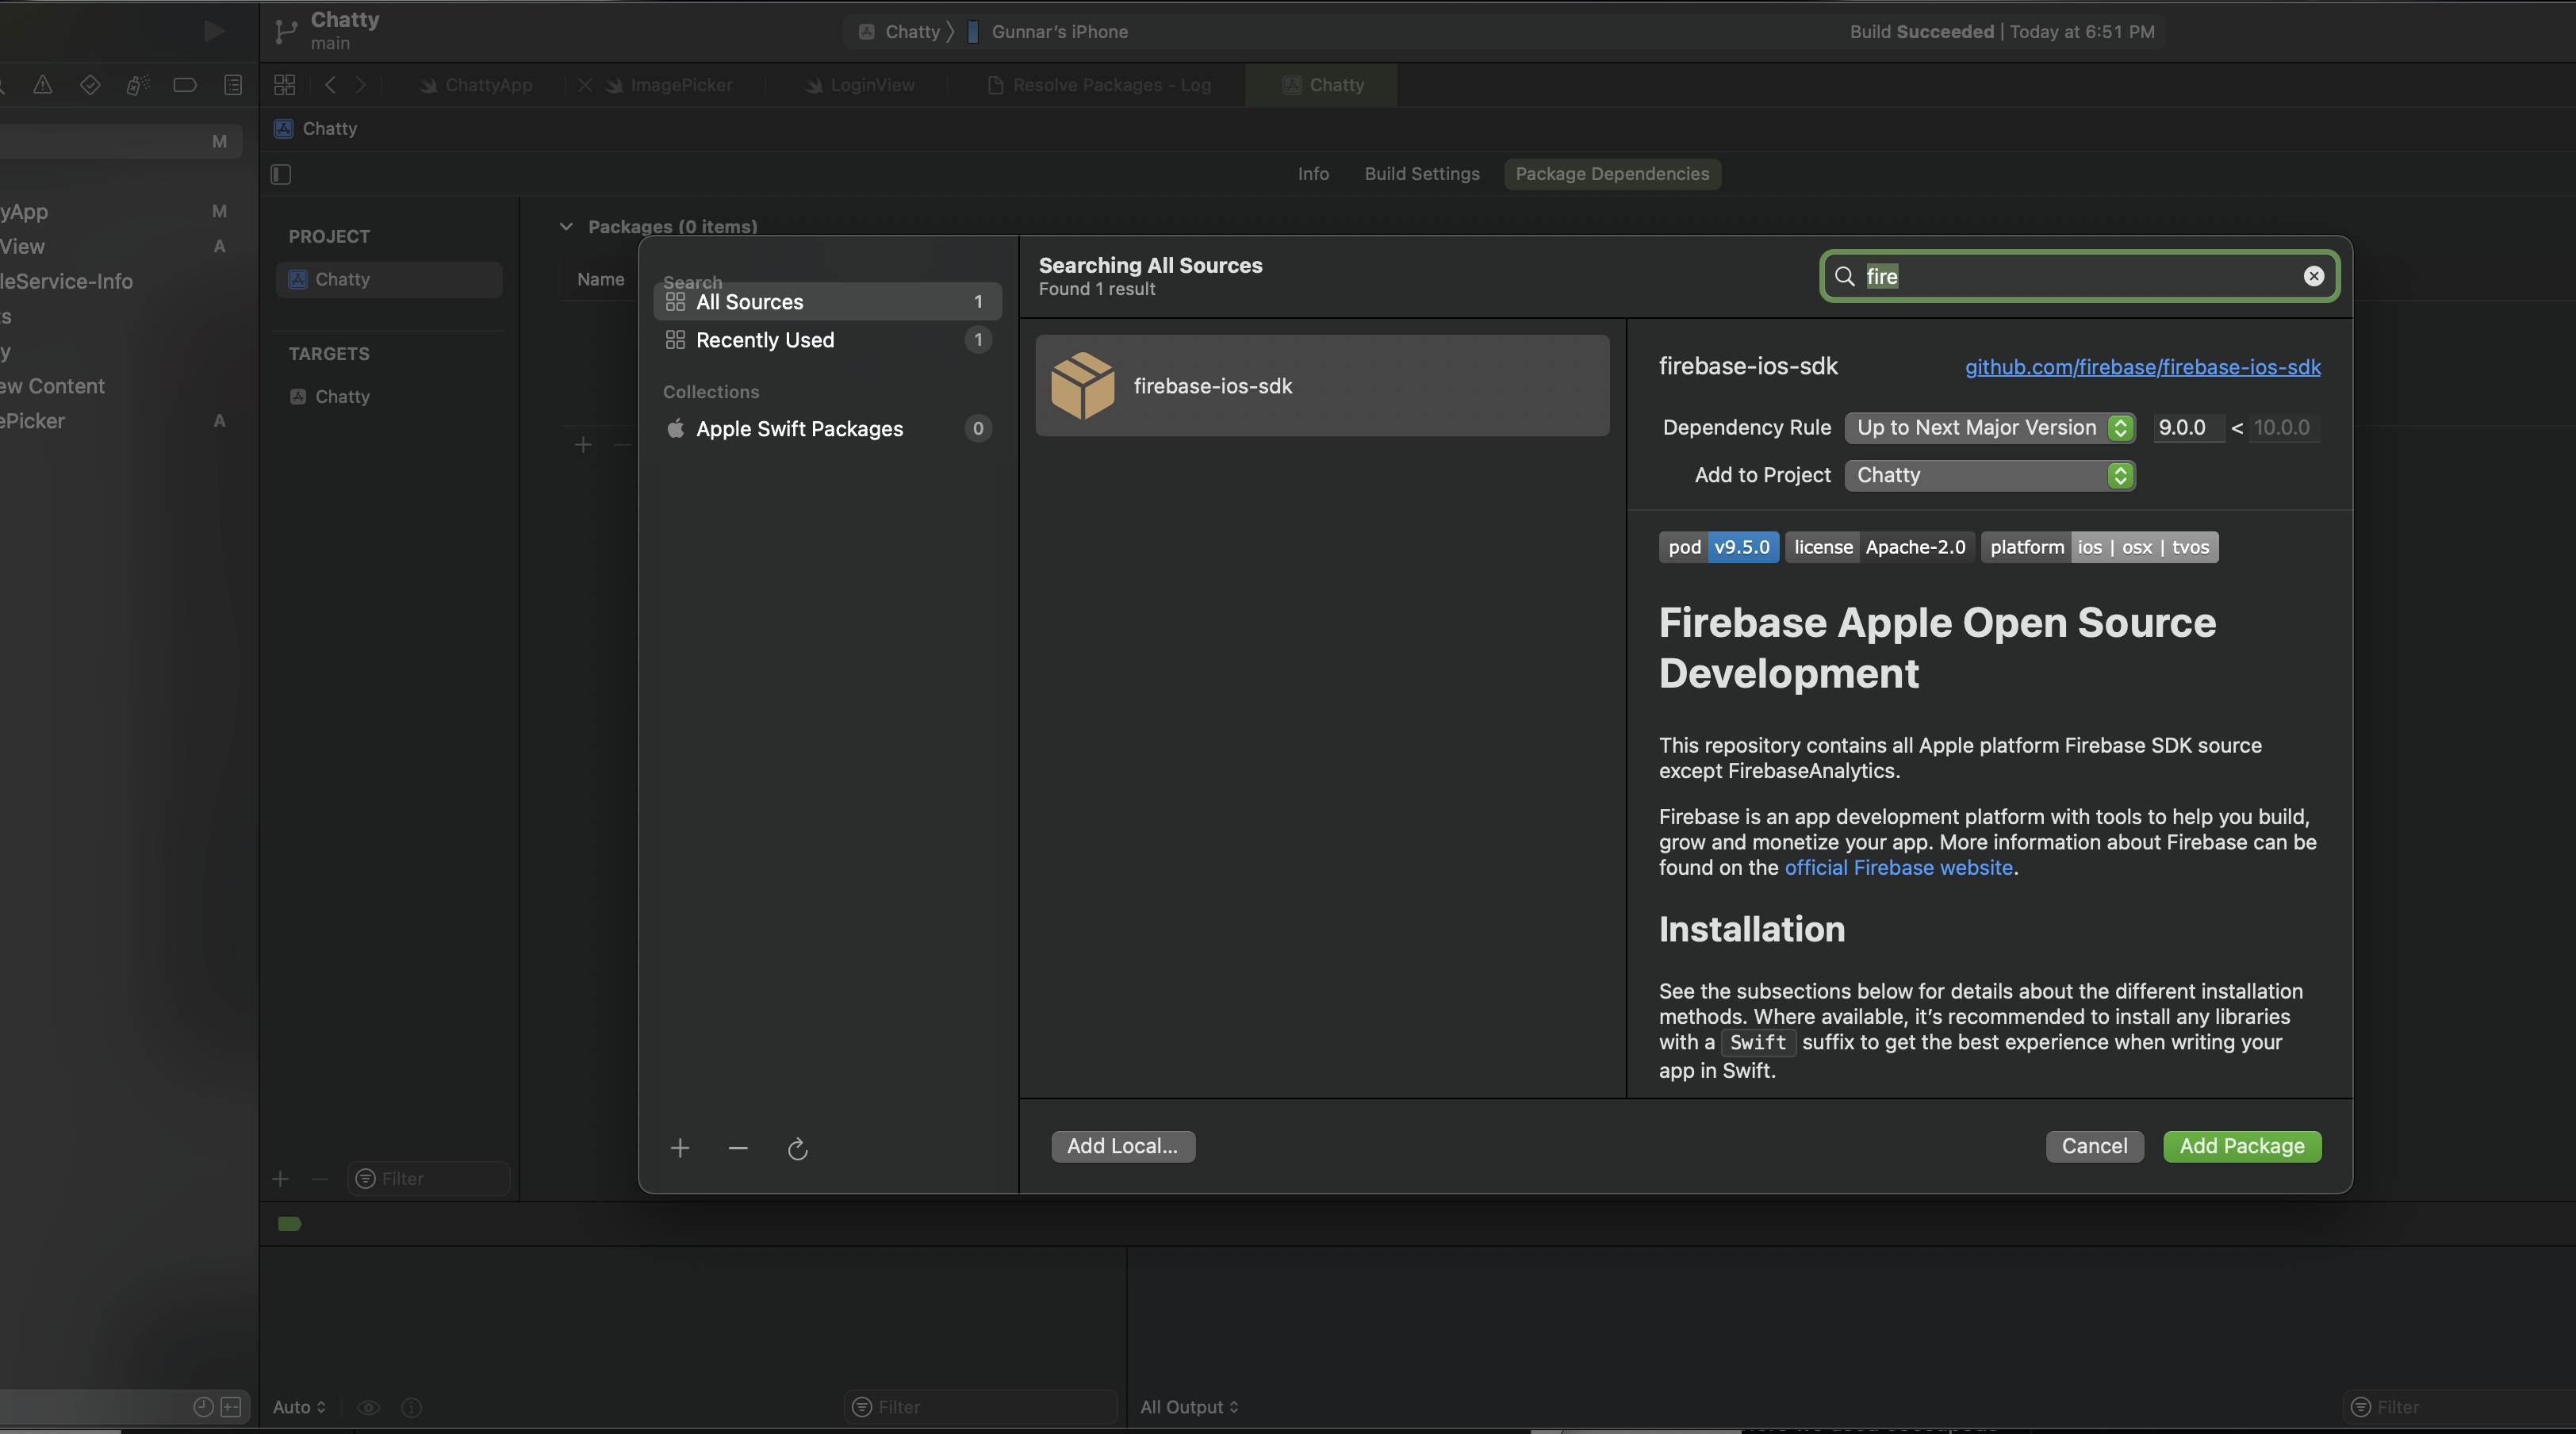Click the Add Local... button

click(x=1122, y=1146)
